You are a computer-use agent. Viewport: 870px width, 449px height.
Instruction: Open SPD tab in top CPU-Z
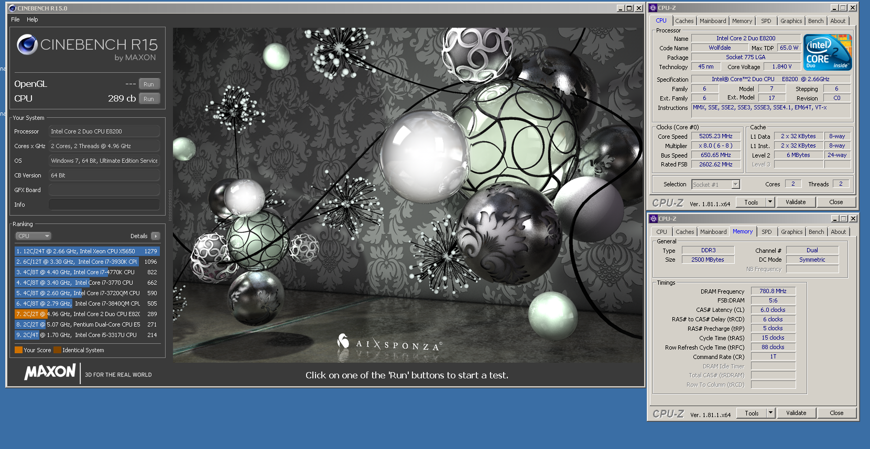[766, 21]
